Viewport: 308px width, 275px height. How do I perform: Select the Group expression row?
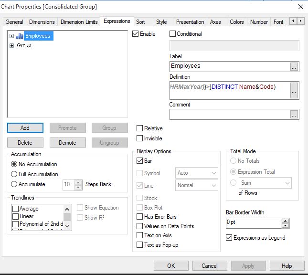[24, 45]
